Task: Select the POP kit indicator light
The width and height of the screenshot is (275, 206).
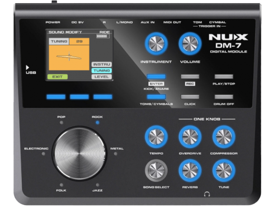Action: click(x=61, y=123)
